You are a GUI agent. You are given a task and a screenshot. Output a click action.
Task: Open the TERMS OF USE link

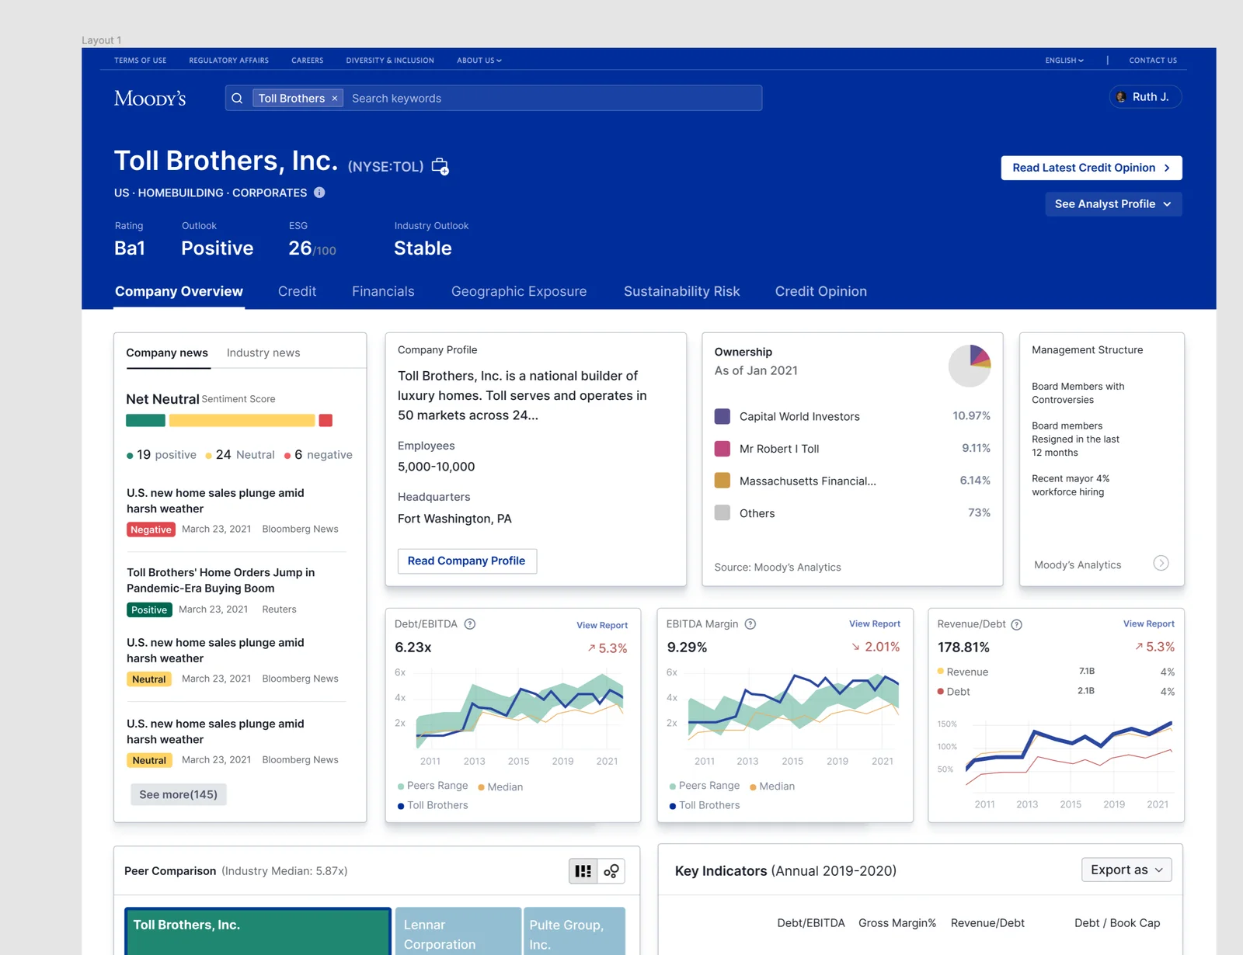point(140,61)
